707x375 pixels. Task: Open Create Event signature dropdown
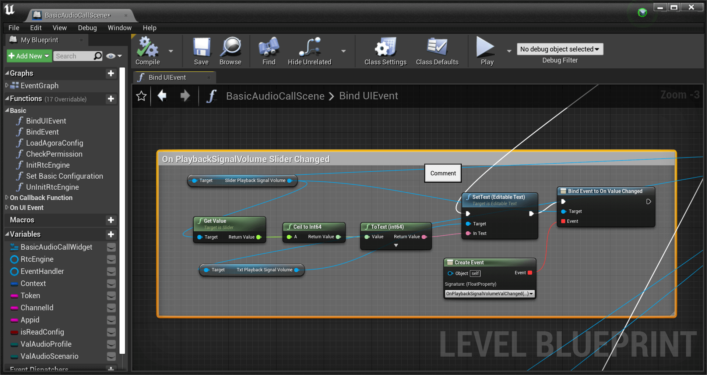coord(489,294)
